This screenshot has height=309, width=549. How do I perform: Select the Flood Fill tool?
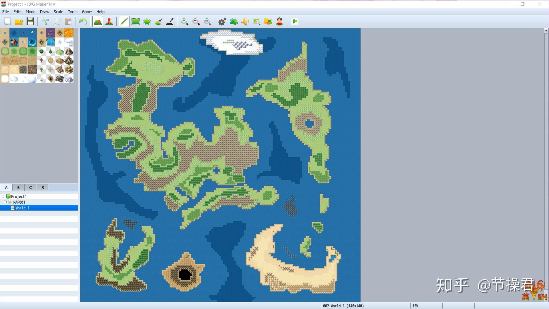(158, 21)
